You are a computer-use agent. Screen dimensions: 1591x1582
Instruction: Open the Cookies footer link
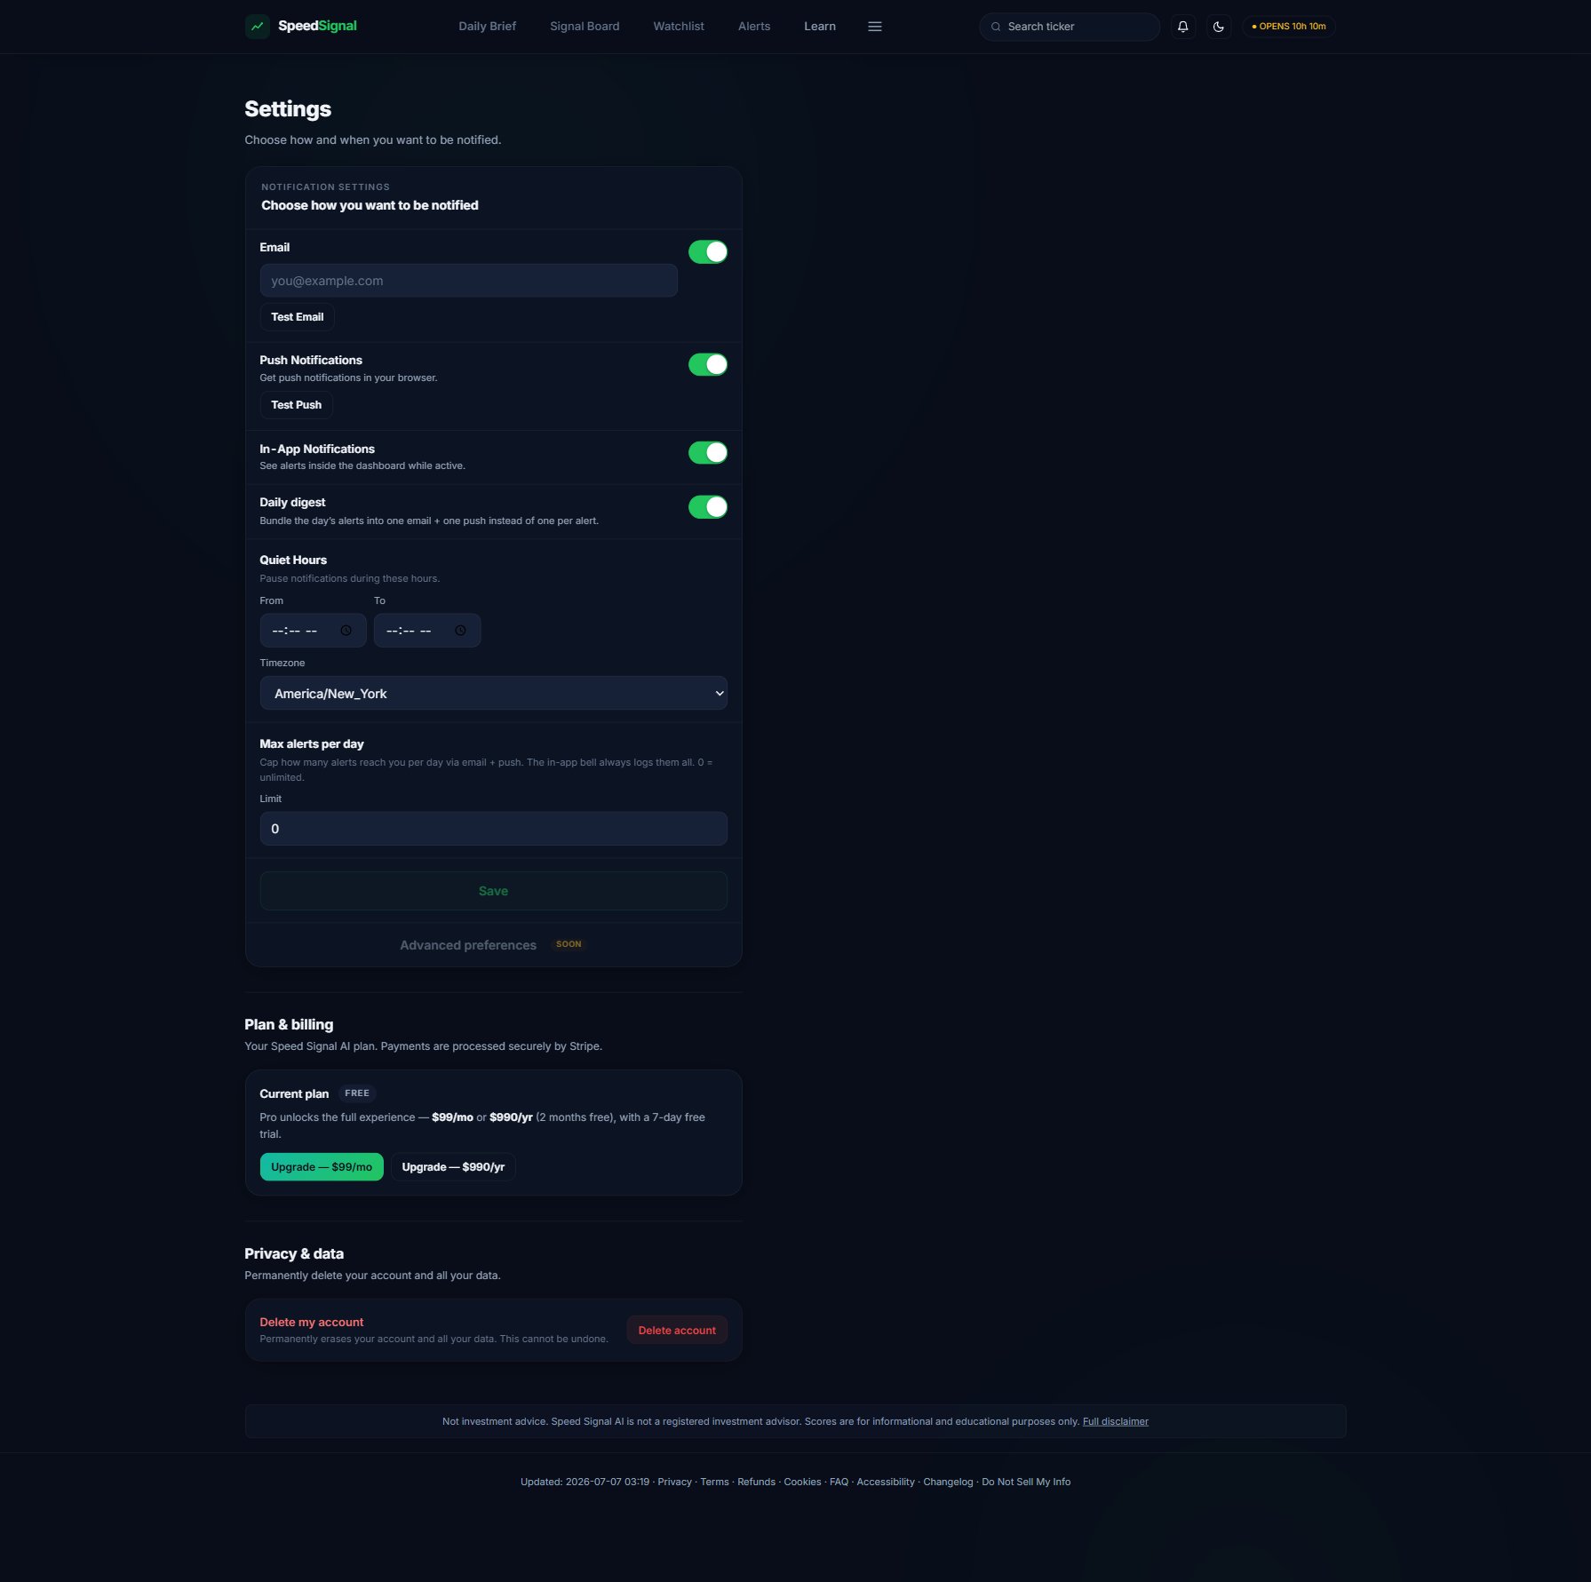tap(802, 1483)
